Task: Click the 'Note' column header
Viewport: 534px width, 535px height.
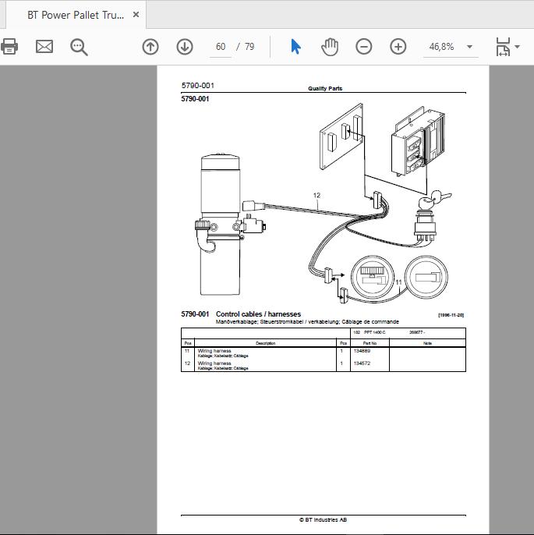Action: point(427,343)
